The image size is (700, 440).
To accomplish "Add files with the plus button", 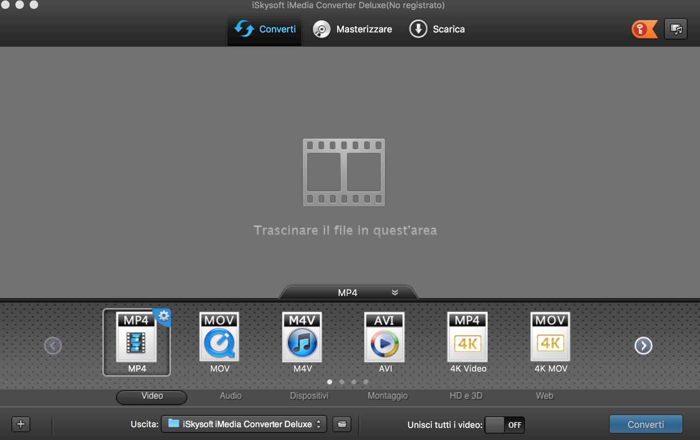I will pyautogui.click(x=21, y=424).
